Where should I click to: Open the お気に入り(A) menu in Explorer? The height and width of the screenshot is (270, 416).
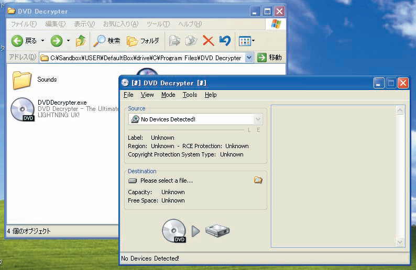(x=121, y=24)
